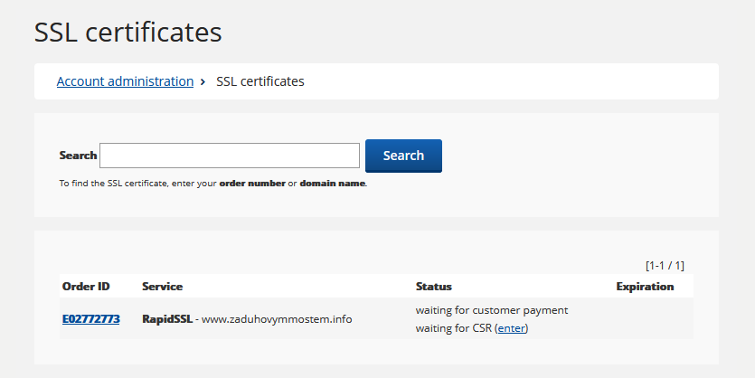
Task: Select the www.zaduhovymmostem.info domain text
Action: (x=276, y=319)
